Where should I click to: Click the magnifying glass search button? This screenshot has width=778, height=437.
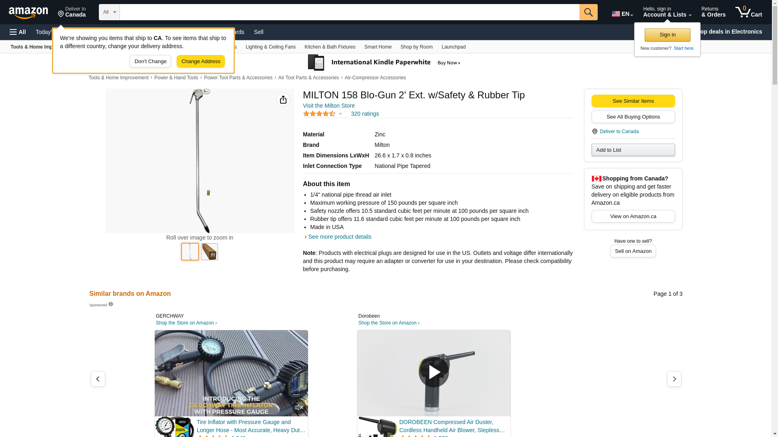point(588,12)
